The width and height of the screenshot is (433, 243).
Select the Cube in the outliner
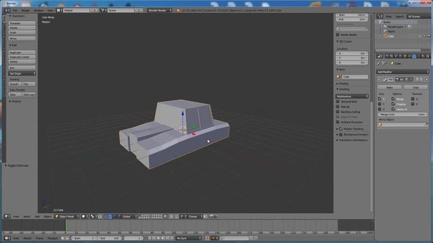(391, 36)
